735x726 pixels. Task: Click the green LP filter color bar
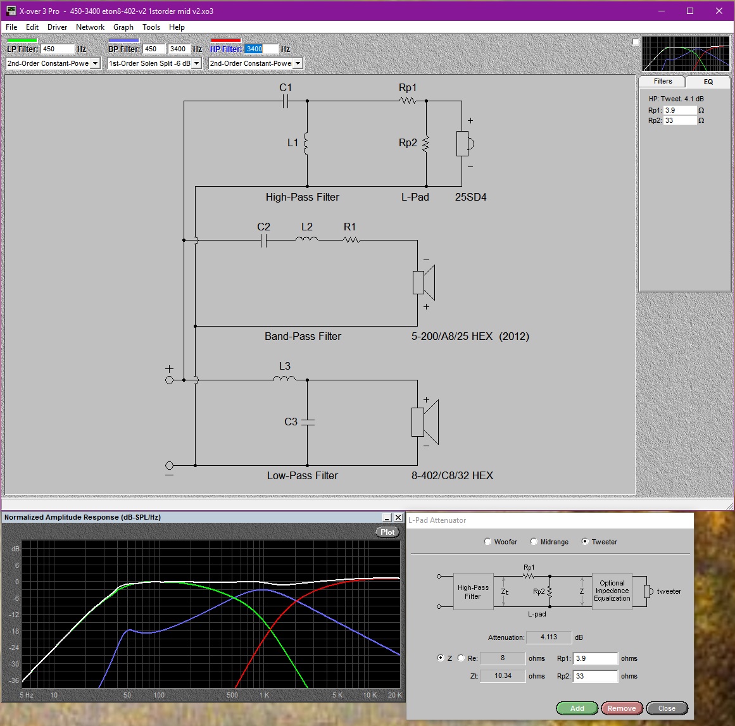coord(22,41)
